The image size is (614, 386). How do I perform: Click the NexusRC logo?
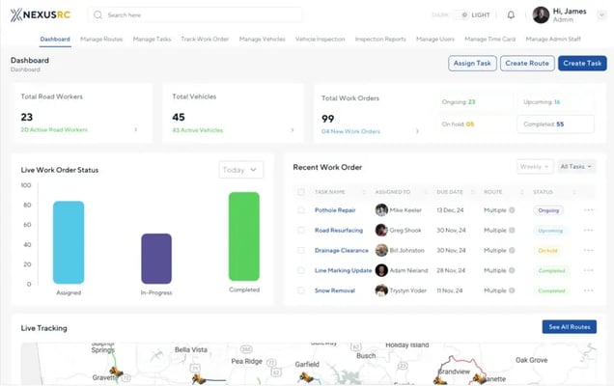tap(42, 15)
